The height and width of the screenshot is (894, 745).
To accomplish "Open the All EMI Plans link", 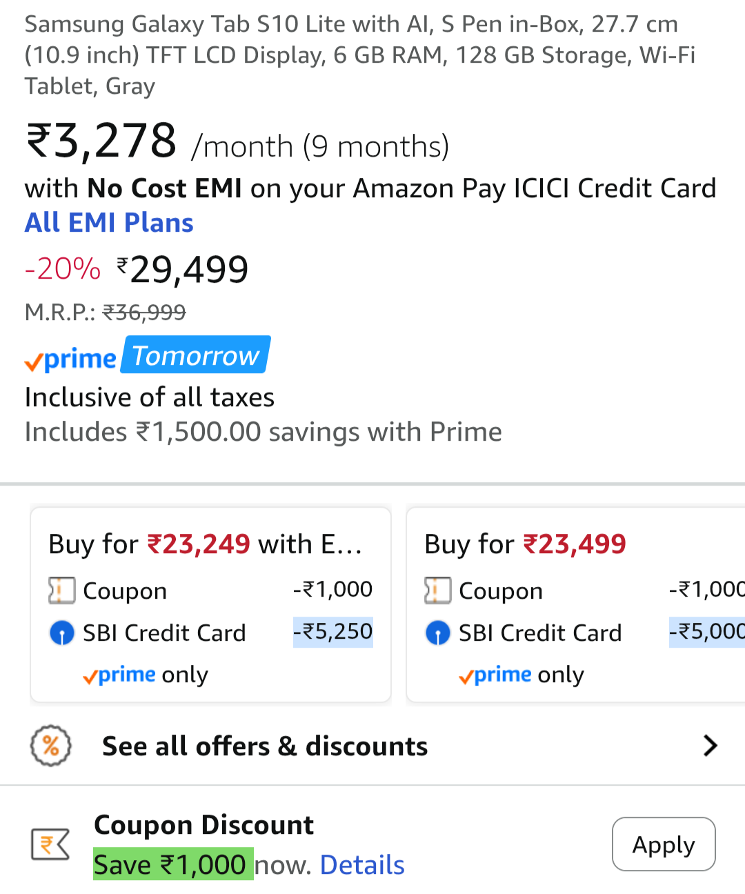I will 109,223.
